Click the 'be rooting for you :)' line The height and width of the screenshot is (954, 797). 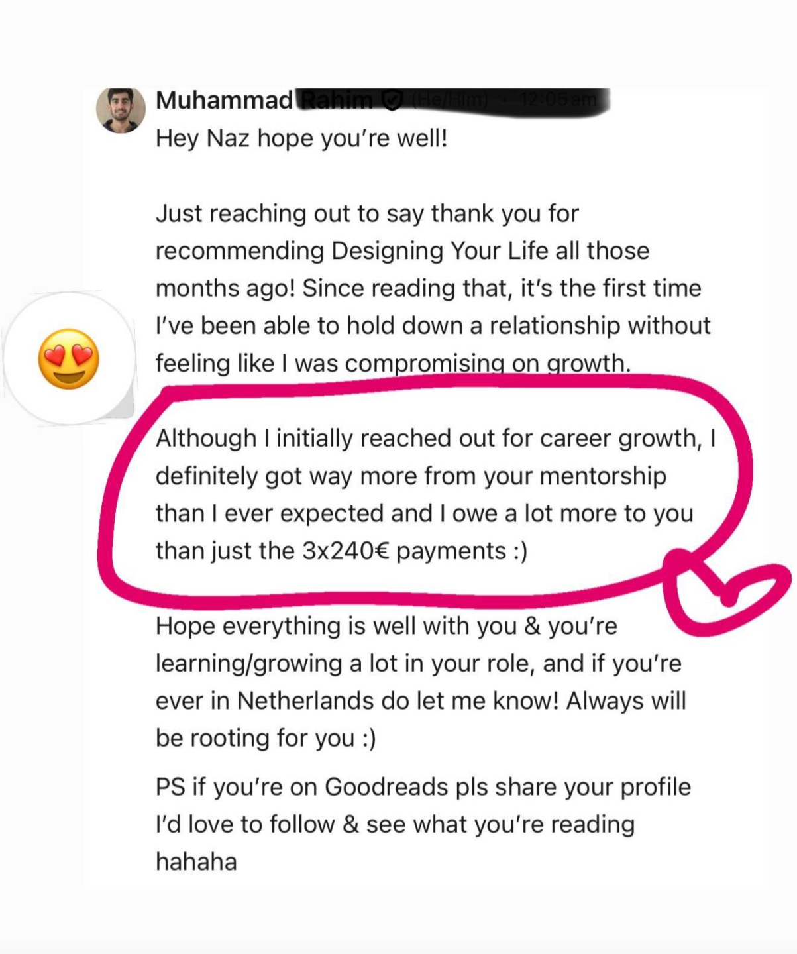(x=266, y=739)
